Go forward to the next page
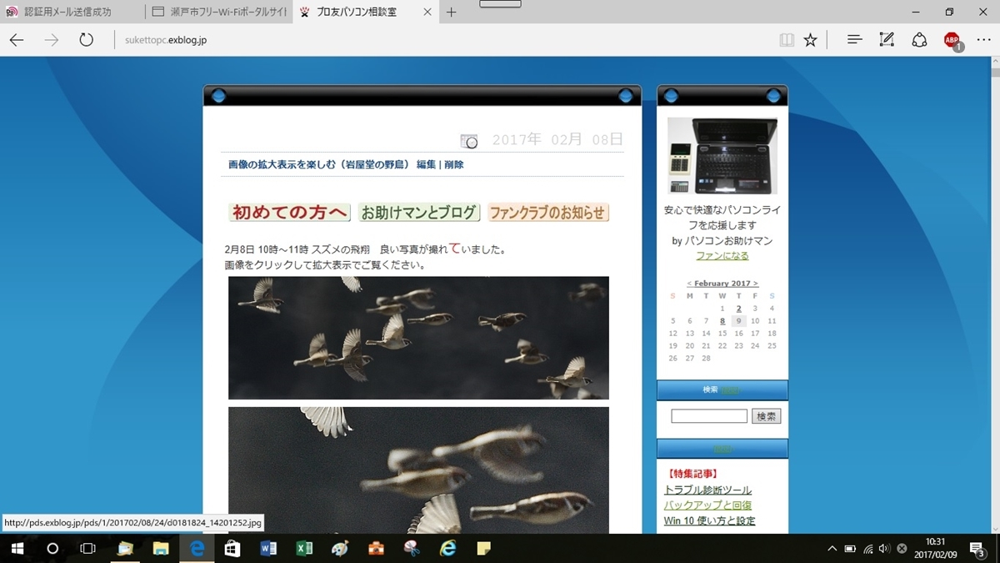The height and width of the screenshot is (563, 1000). [x=52, y=40]
